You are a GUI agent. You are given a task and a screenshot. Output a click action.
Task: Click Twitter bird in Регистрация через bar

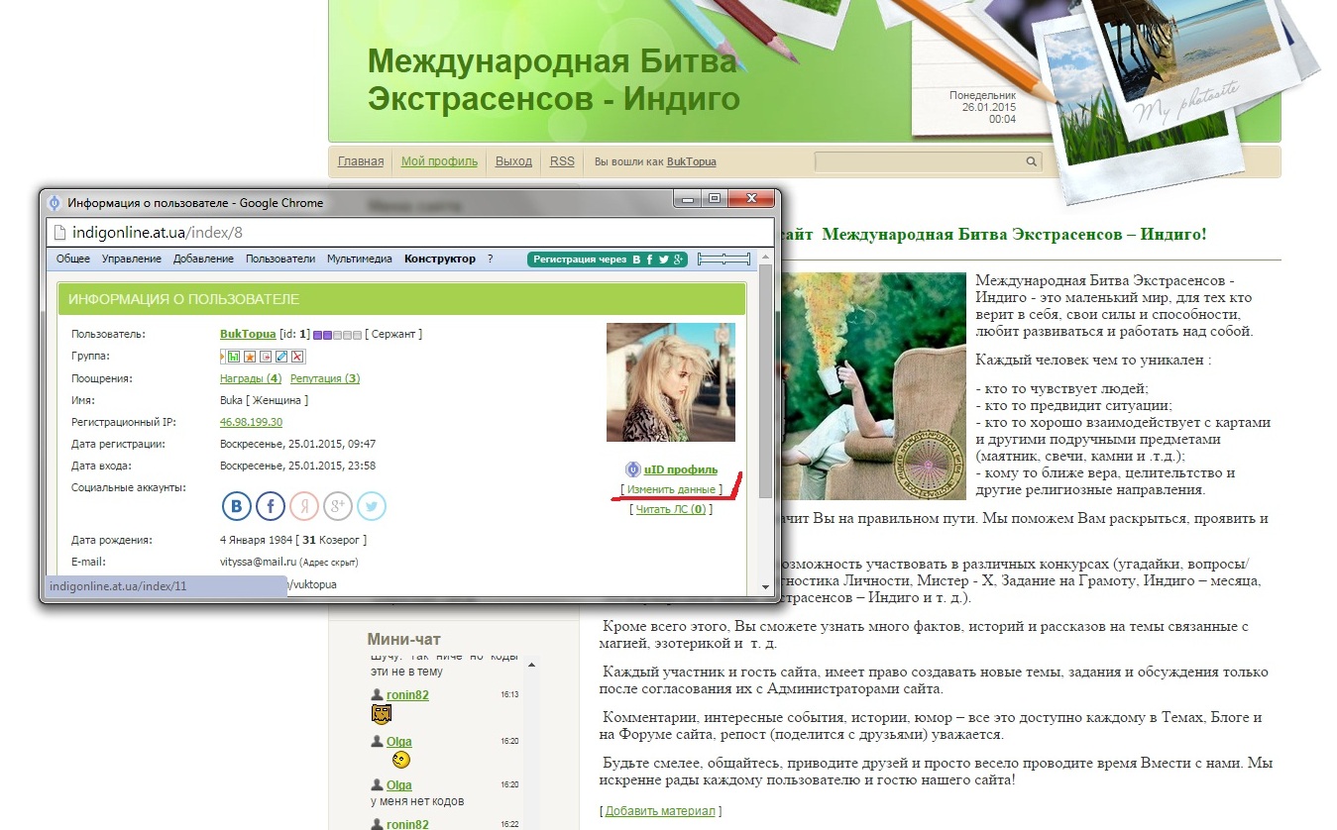tap(663, 259)
